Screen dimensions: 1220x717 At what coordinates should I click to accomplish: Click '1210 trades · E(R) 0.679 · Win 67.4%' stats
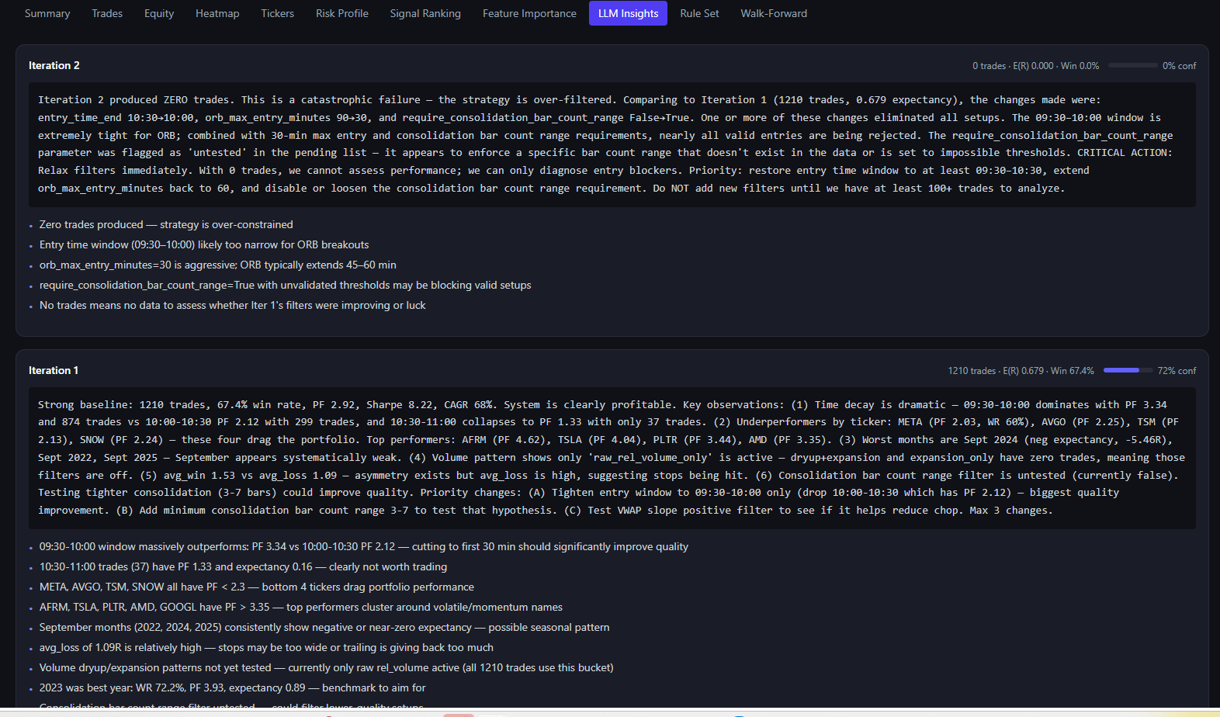click(1021, 371)
